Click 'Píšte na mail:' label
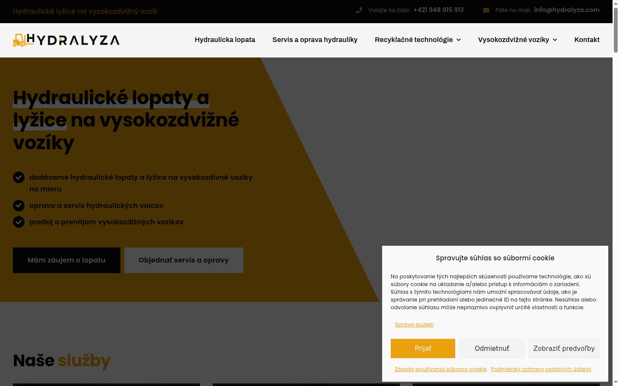Viewport: 619px width, 386px height. (x=513, y=10)
